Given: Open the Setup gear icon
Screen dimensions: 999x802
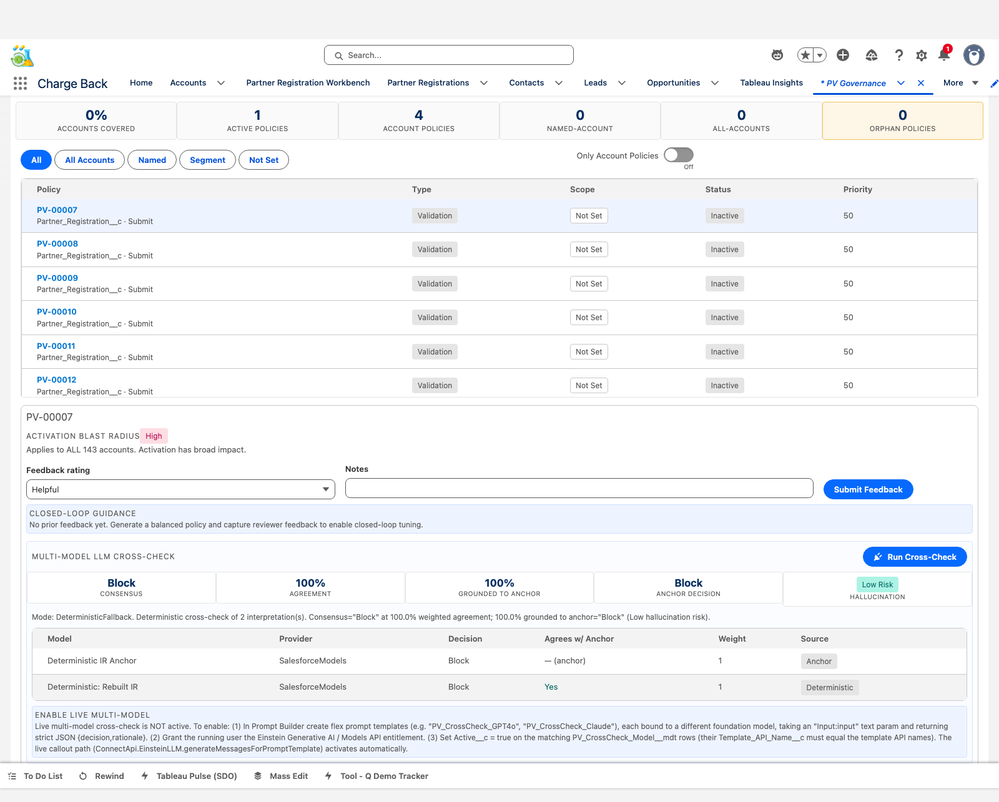Looking at the screenshot, I should 922,55.
